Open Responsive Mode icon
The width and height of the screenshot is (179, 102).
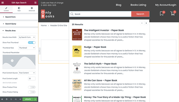pos(16,99)
